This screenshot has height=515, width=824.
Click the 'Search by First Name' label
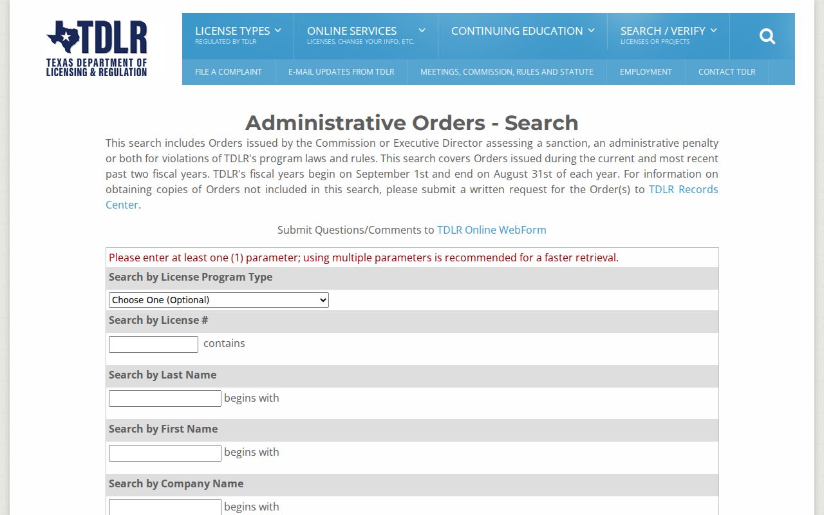coord(163,429)
